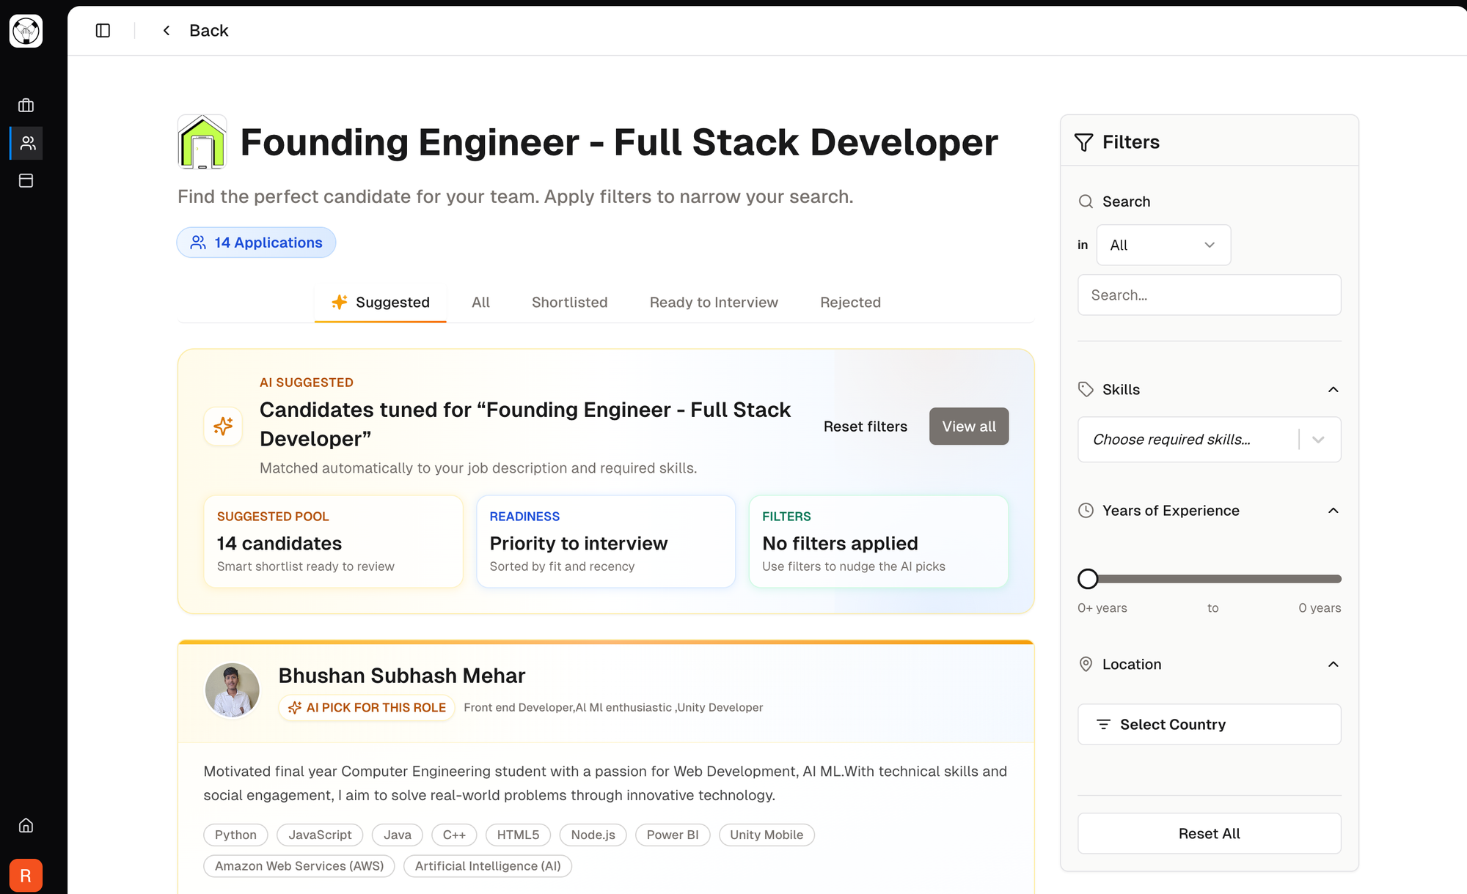The image size is (1467, 894).
Task: Open the orange R user avatar
Action: 26,875
